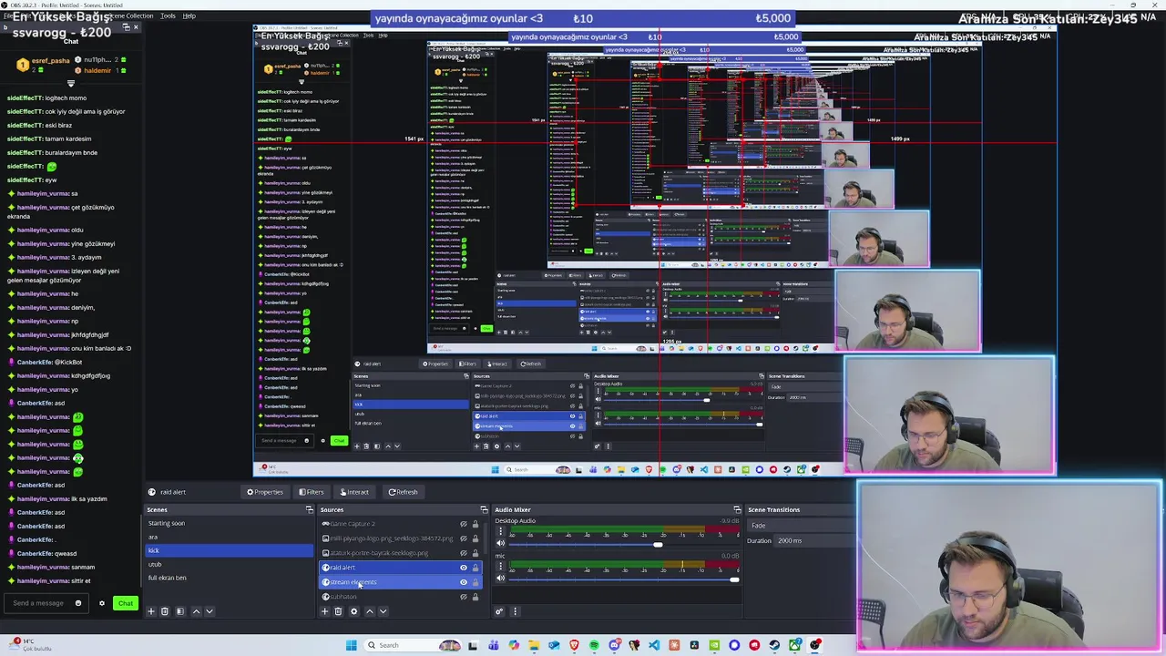Click the Refresh button in source toolbar
This screenshot has height=656, width=1166.
403,492
